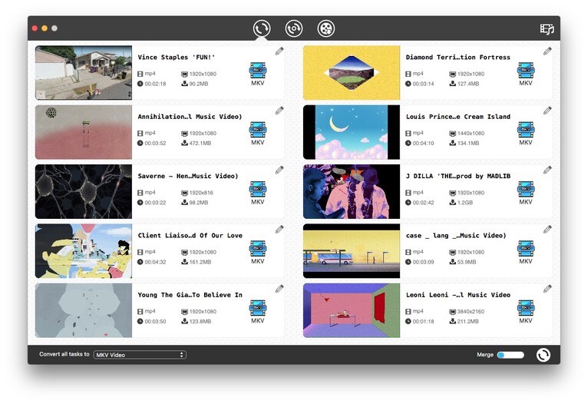The image size is (588, 404).
Task: Select the Louis Prince moon thumbnail
Action: tap(352, 132)
